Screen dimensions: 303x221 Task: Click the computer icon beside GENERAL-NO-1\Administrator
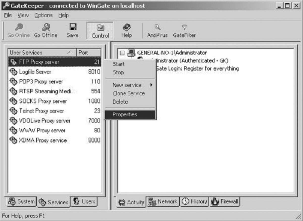pyautogui.click(x=131, y=53)
